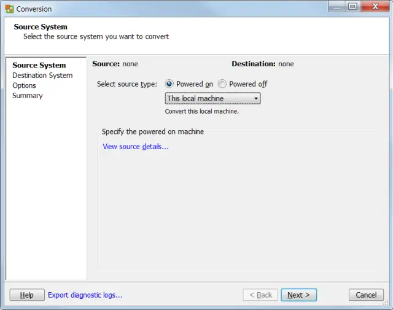Open the View source details link
Screen dimensions: 393x310
pyautogui.click(x=136, y=147)
